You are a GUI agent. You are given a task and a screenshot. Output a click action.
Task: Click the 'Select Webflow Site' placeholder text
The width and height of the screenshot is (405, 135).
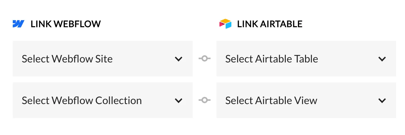[x=67, y=59]
